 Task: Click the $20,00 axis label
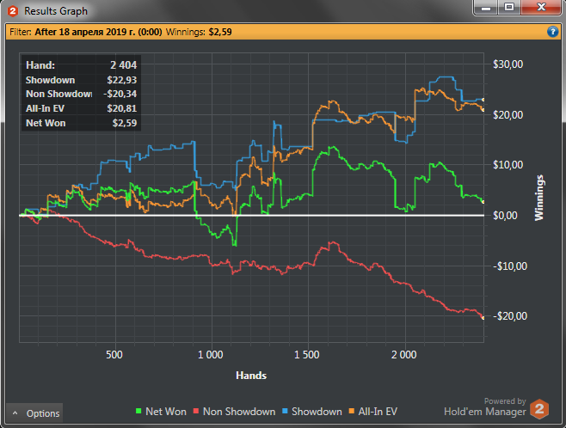pyautogui.click(x=508, y=115)
